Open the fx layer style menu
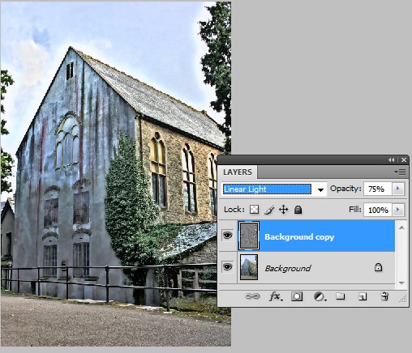Image resolution: width=412 pixels, height=353 pixels. [276, 296]
